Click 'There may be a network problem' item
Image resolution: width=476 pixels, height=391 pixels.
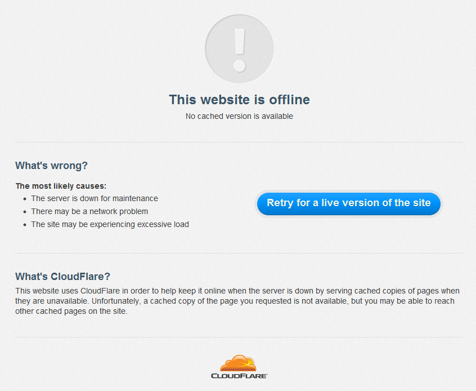point(89,211)
